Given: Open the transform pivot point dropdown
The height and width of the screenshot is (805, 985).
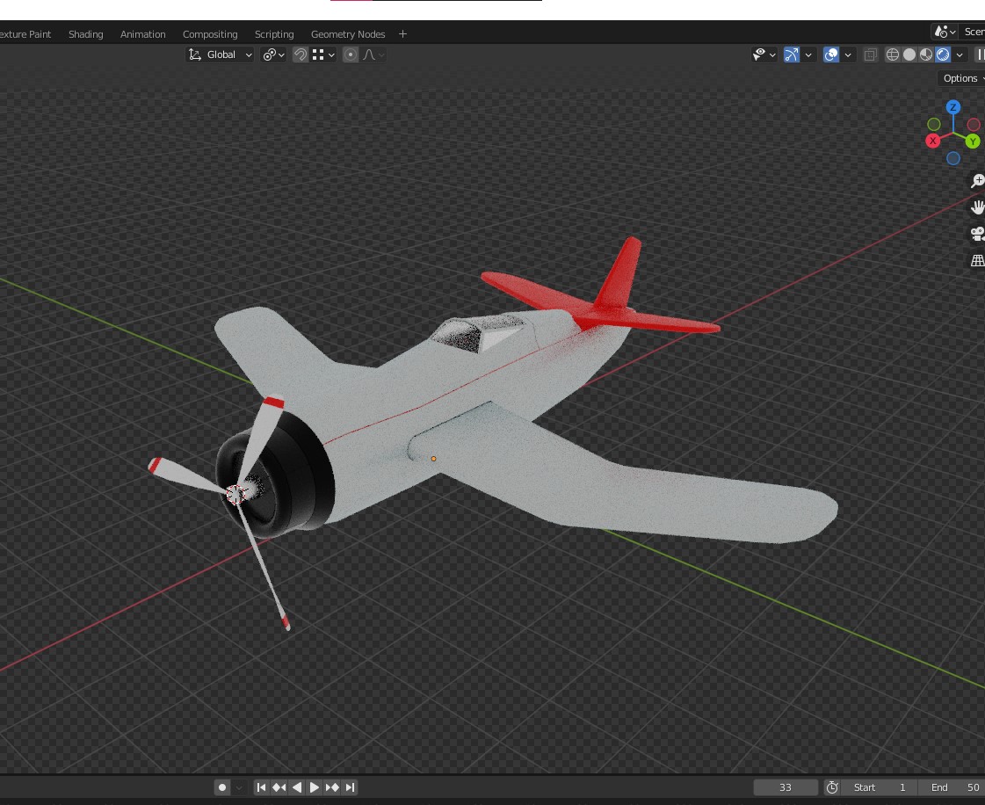Looking at the screenshot, I should 273,54.
